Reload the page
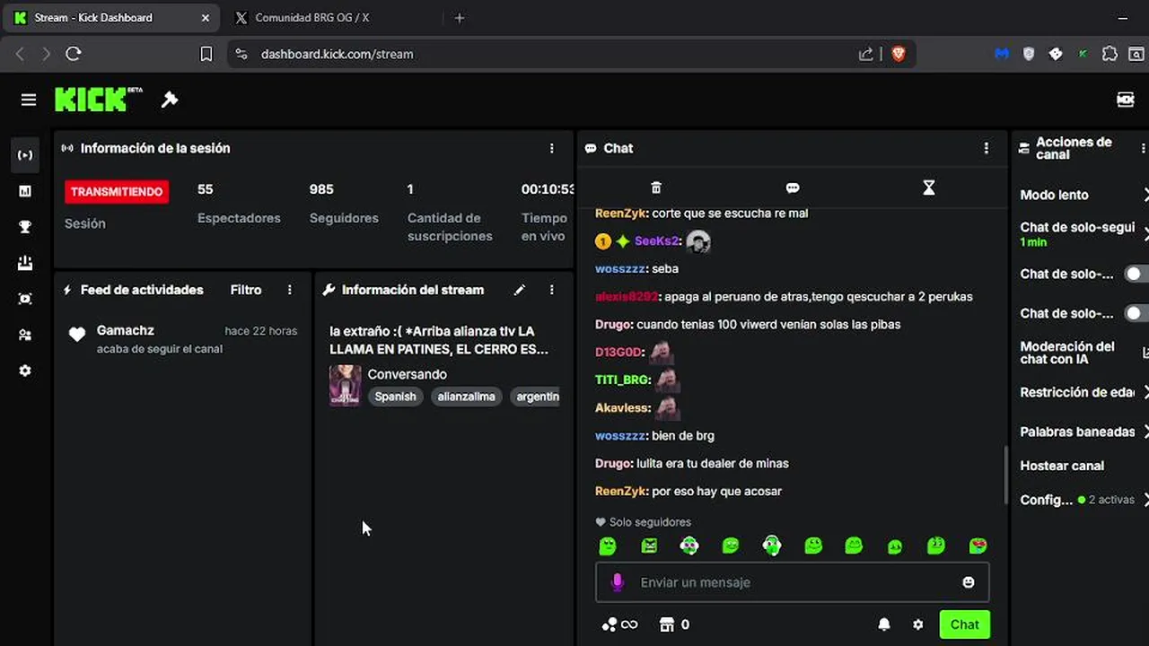Screen dimensions: 1149x646 pyautogui.click(x=74, y=54)
